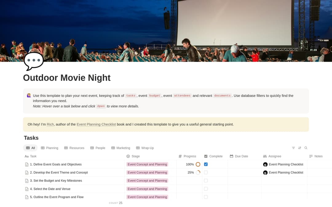The width and height of the screenshot is (332, 207).
Task: Open the Progress column header menu
Action: click(x=187, y=156)
